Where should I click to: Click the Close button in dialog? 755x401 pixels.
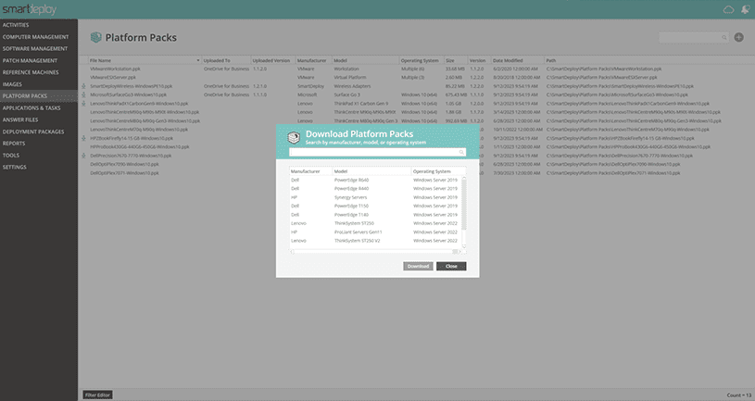(x=451, y=266)
